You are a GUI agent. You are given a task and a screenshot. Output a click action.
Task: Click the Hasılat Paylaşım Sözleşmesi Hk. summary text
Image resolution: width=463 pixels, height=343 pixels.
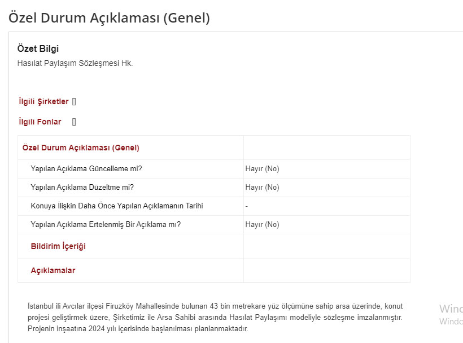(x=75, y=63)
